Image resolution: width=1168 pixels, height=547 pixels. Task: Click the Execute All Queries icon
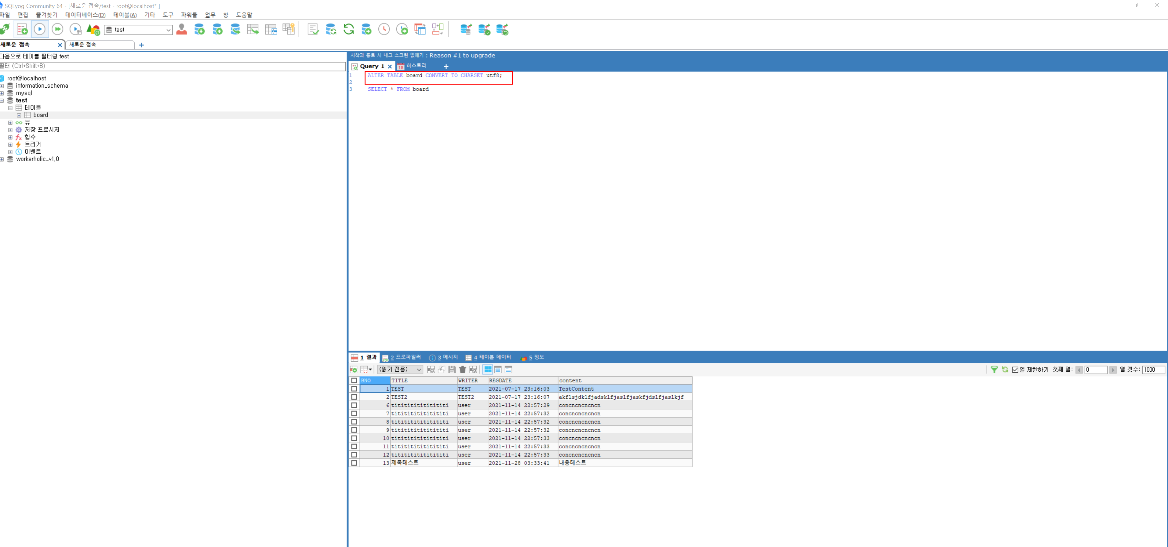[58, 30]
